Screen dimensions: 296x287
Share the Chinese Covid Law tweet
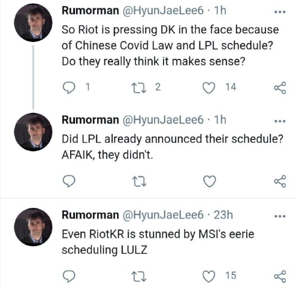[280, 88]
